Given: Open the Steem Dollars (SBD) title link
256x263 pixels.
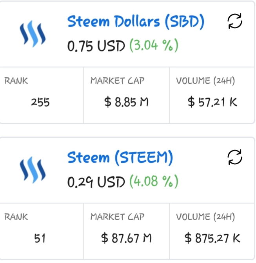Looking at the screenshot, I should (x=136, y=22).
